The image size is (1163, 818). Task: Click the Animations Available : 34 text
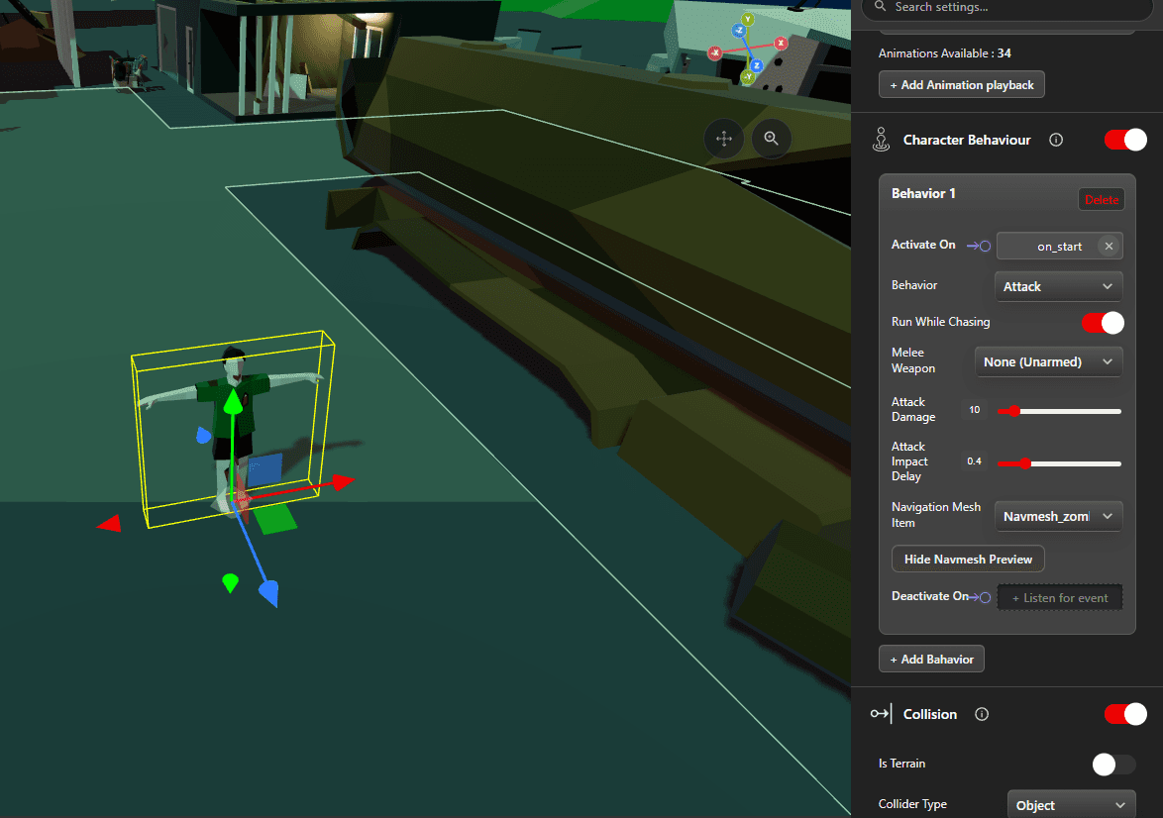(x=944, y=53)
